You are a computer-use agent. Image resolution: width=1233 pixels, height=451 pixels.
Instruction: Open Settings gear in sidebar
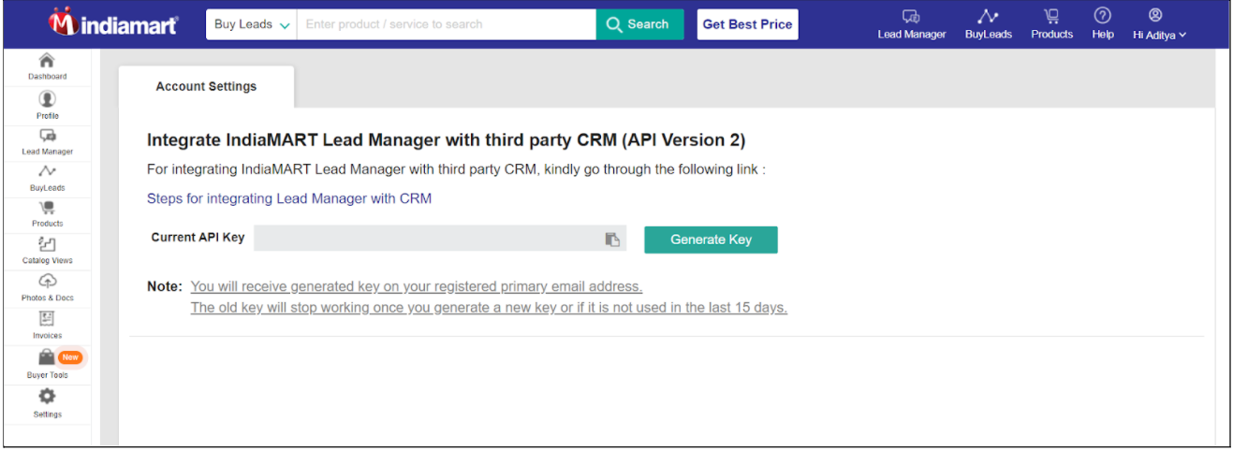[x=47, y=402]
